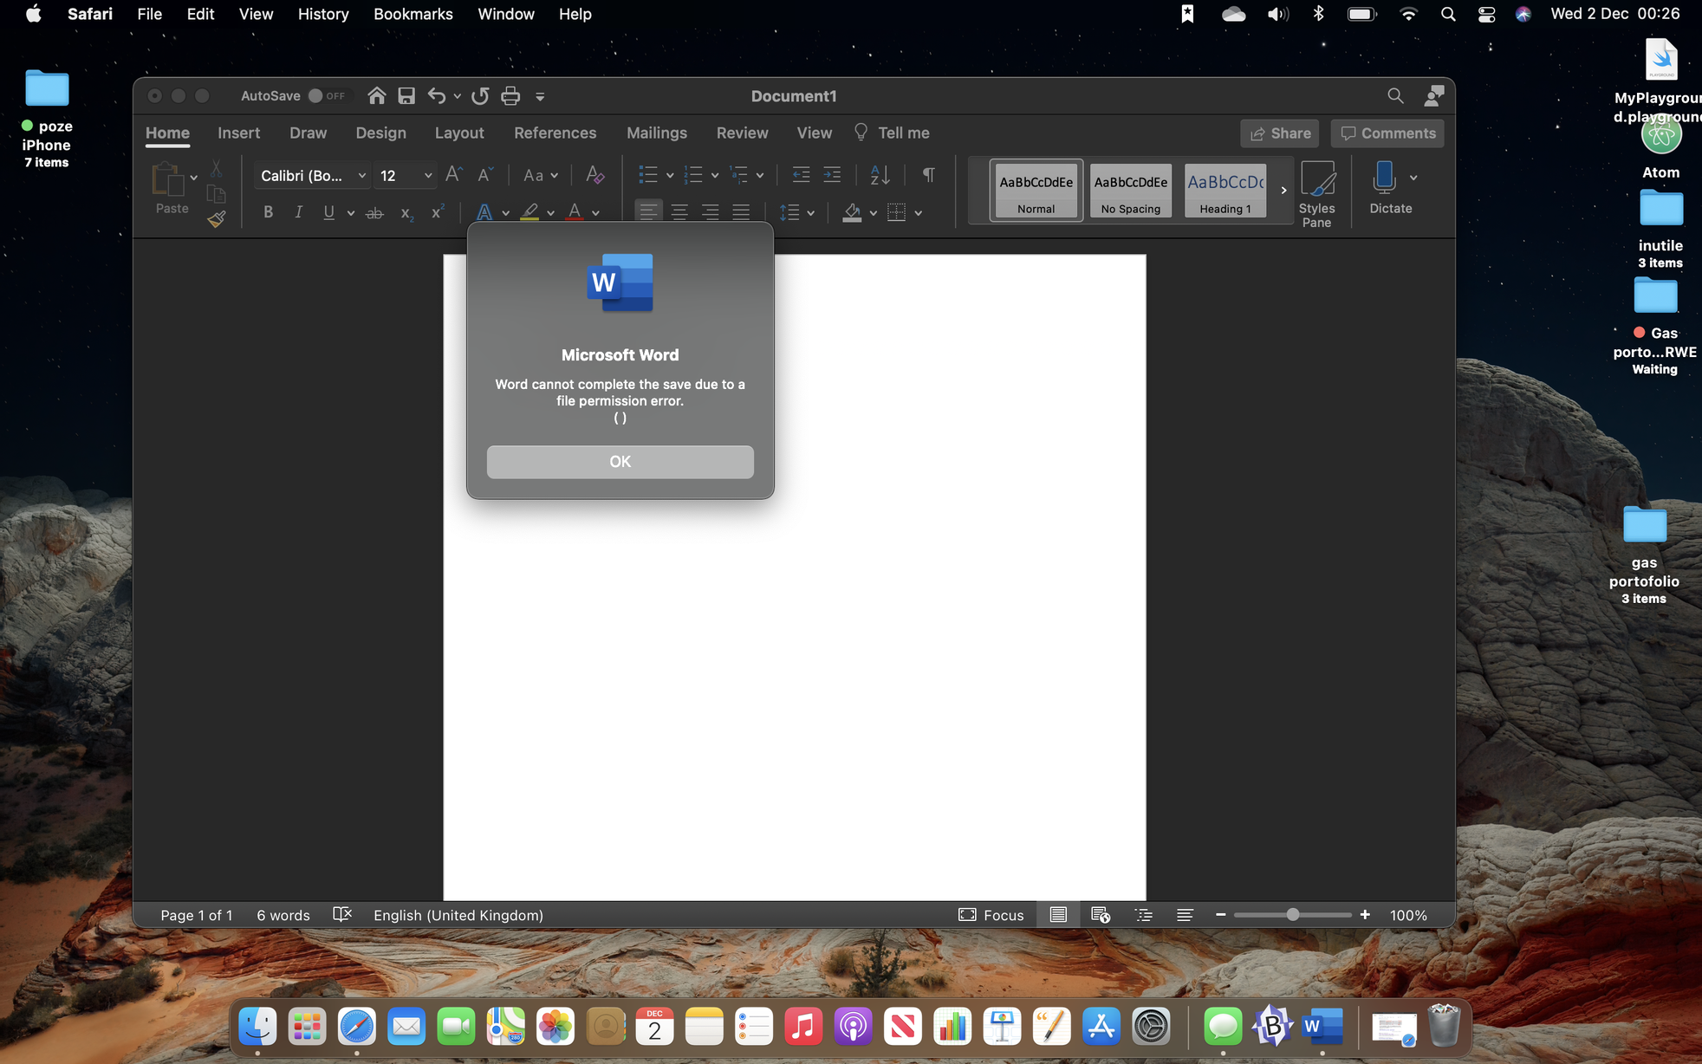The image size is (1702, 1064).
Task: Click the zoom slider handle
Action: click(1292, 915)
